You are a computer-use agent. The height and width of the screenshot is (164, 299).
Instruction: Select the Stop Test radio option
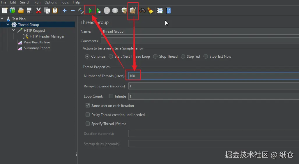pyautogui.click(x=183, y=57)
